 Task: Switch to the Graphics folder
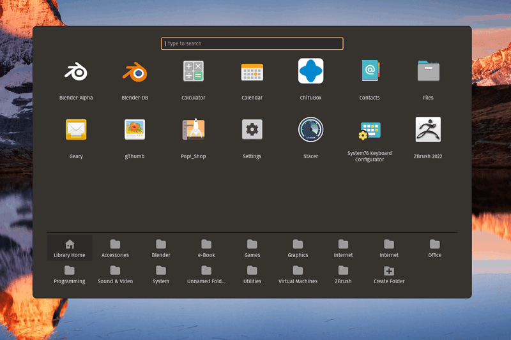pos(298,248)
